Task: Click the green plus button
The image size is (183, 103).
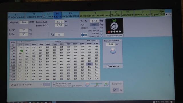Action: coord(106,84)
